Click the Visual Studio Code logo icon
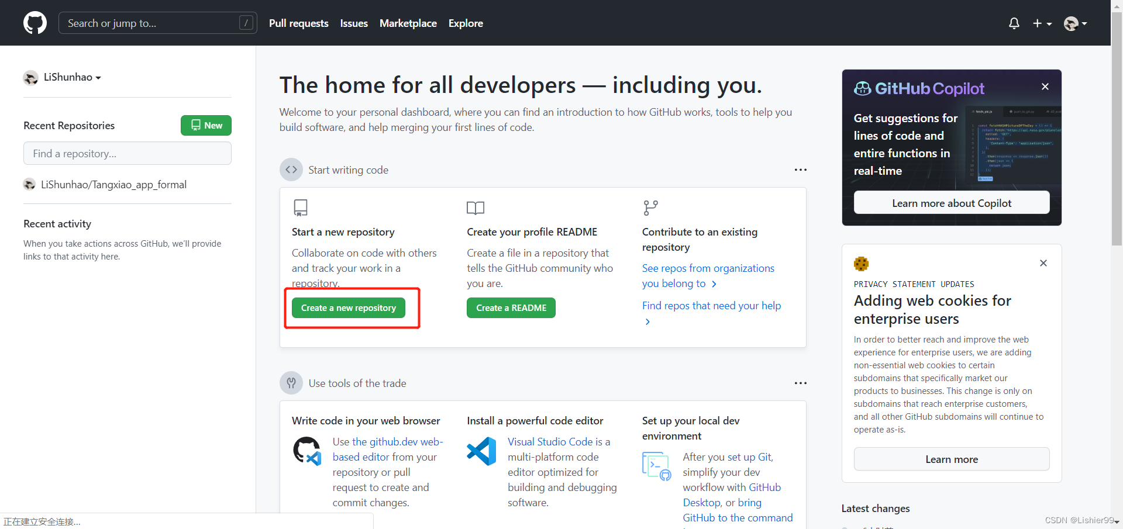This screenshot has height=529, width=1123. pyautogui.click(x=481, y=451)
